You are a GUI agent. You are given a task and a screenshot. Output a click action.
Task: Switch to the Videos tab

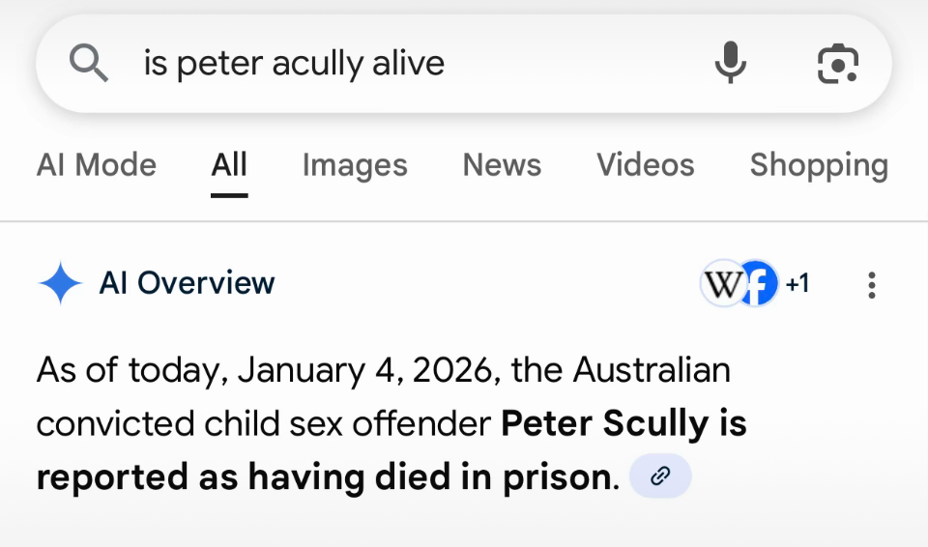(645, 165)
